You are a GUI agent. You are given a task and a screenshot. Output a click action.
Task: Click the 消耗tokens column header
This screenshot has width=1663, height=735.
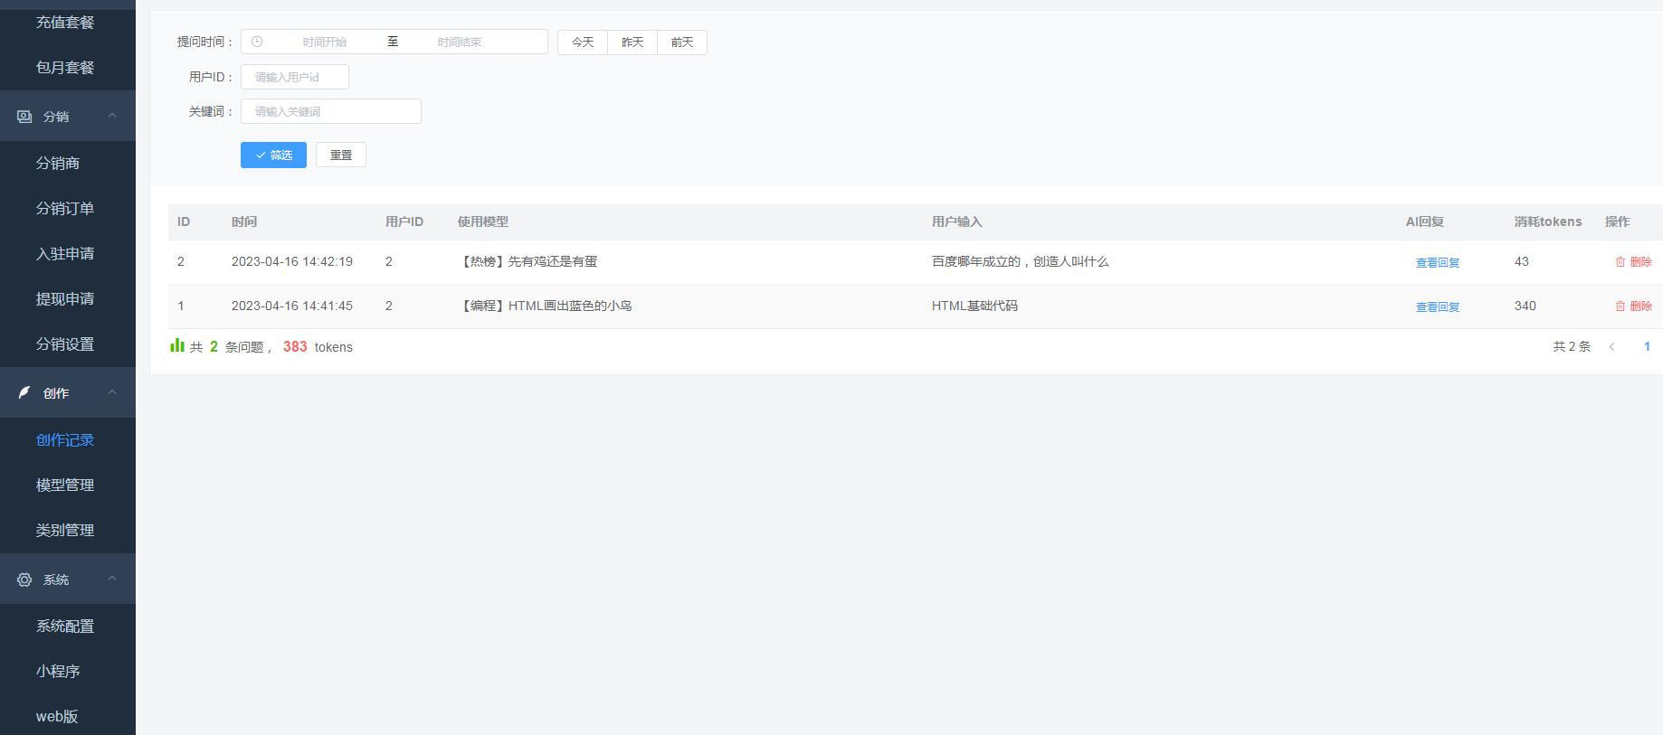(x=1548, y=221)
